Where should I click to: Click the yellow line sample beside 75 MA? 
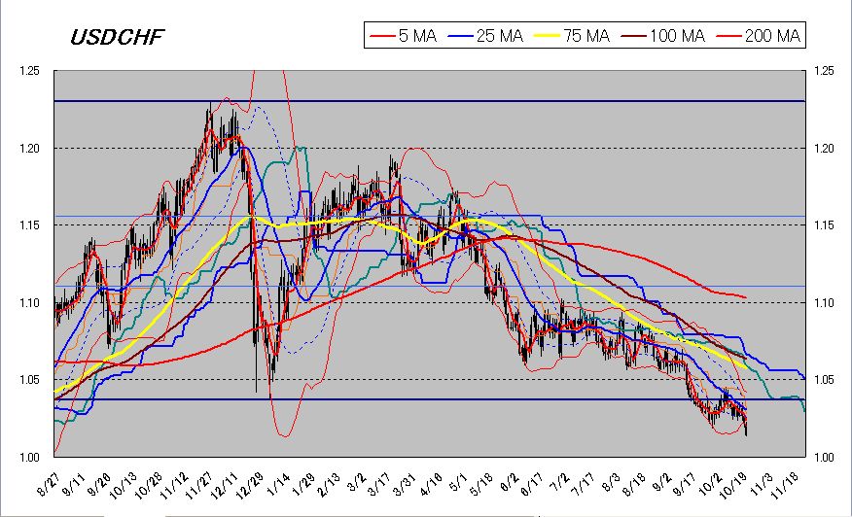click(x=548, y=36)
